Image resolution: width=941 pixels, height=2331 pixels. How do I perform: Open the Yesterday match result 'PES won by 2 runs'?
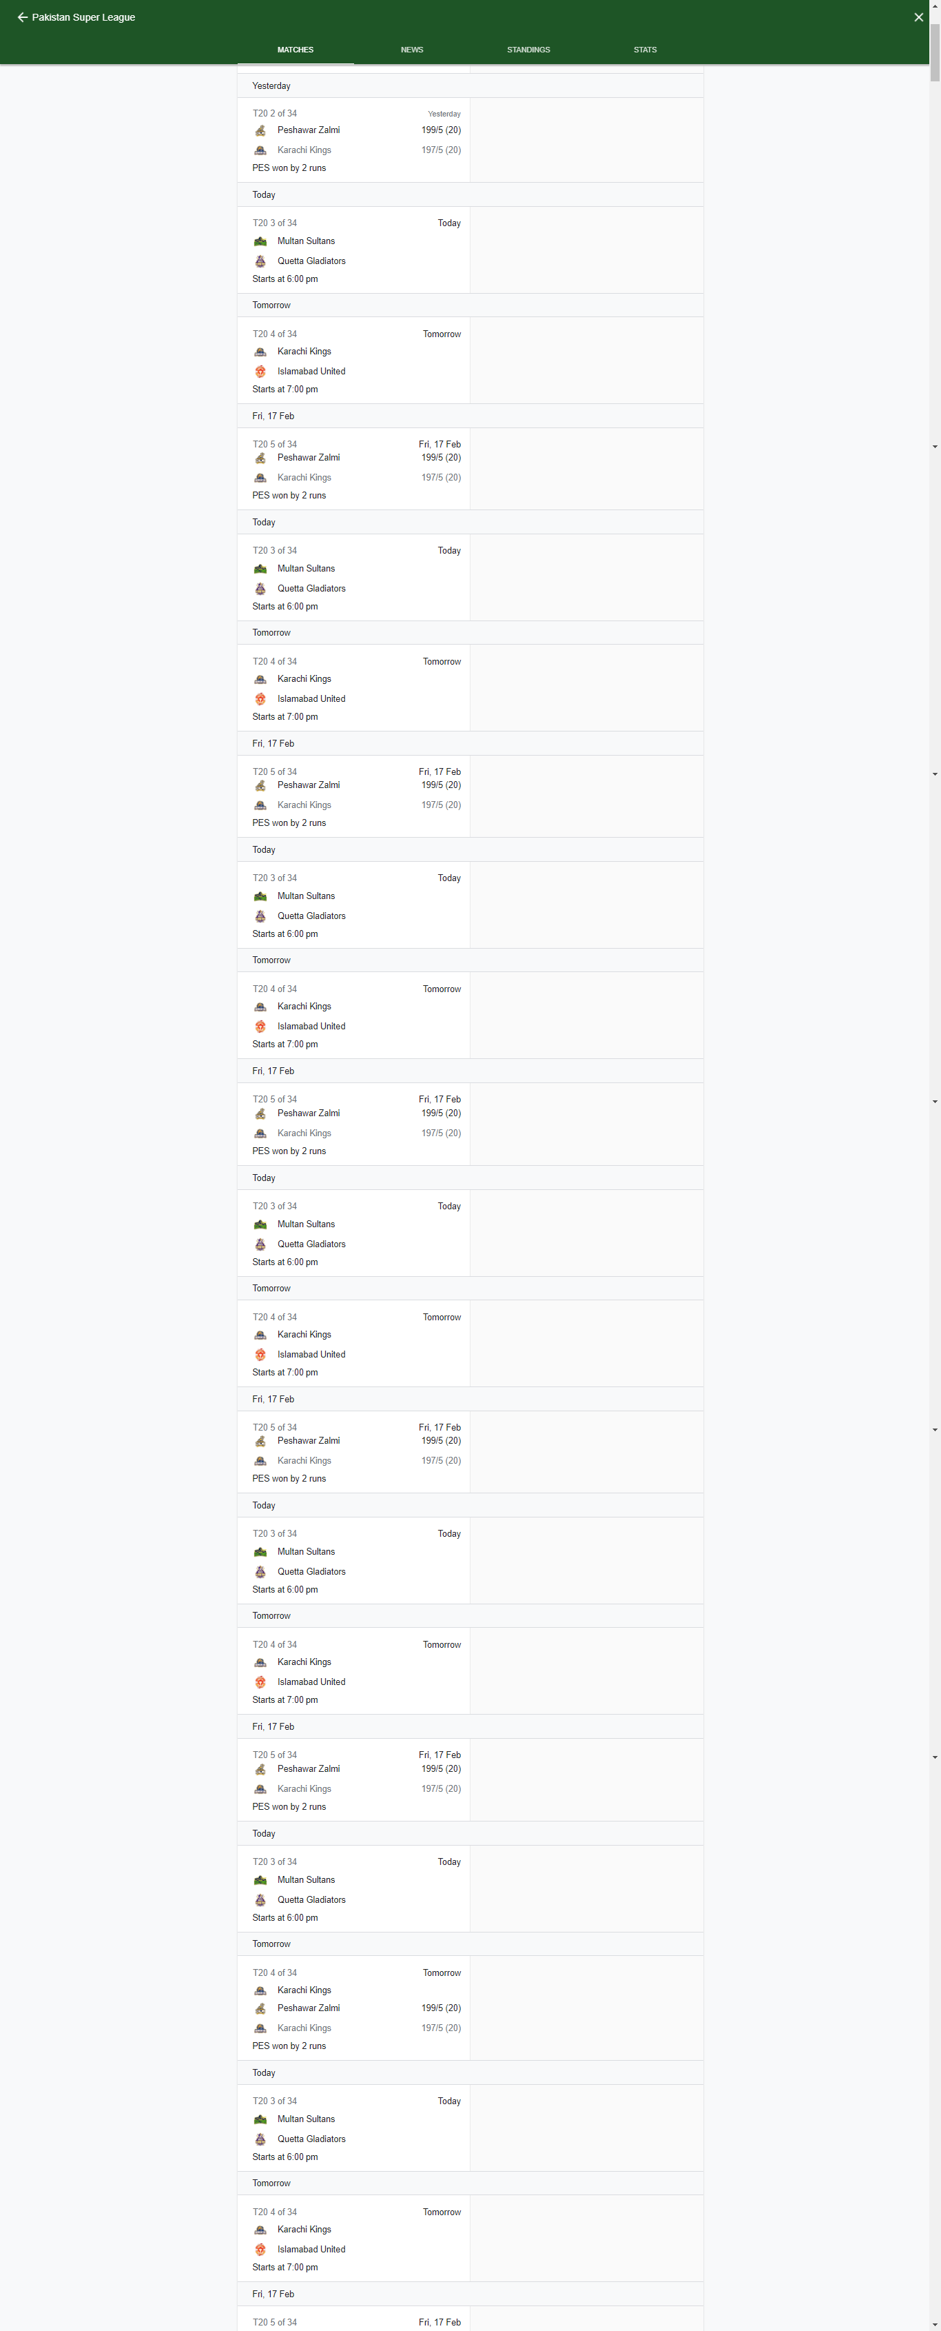point(289,168)
